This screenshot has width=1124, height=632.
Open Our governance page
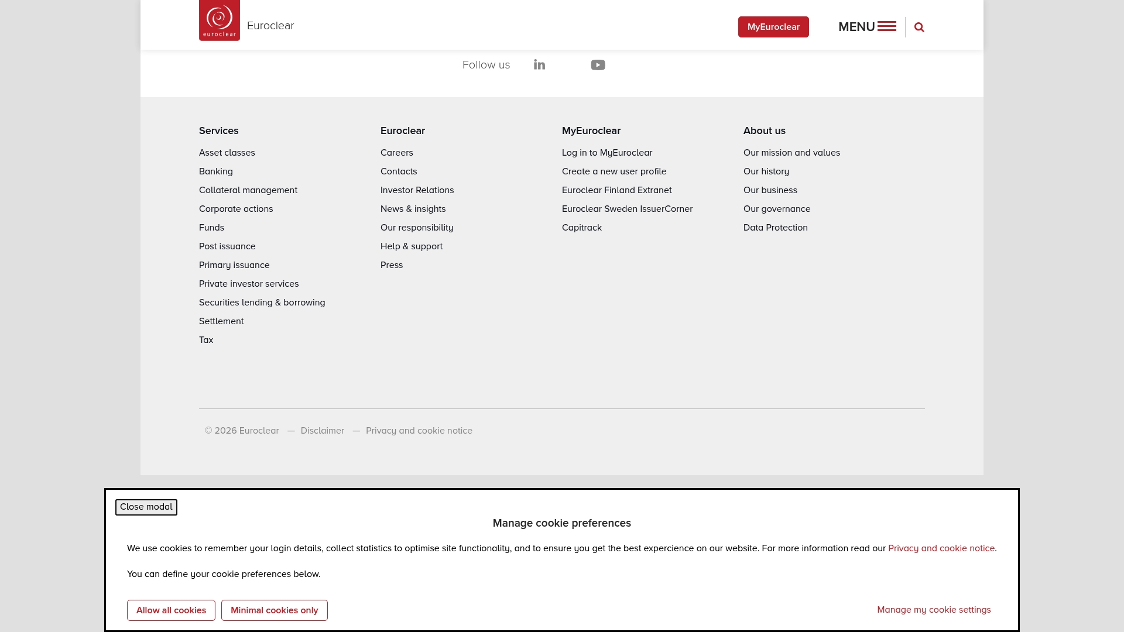click(777, 209)
